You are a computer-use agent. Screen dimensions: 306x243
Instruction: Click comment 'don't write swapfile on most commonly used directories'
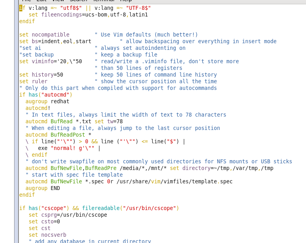pyautogui.click(x=116, y=162)
